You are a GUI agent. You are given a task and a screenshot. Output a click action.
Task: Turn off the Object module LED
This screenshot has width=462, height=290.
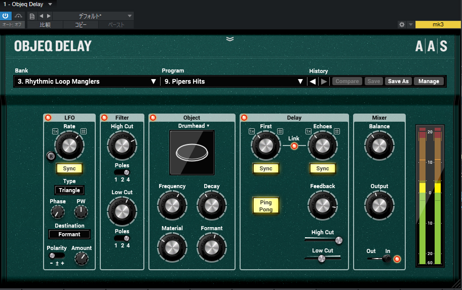153,118
